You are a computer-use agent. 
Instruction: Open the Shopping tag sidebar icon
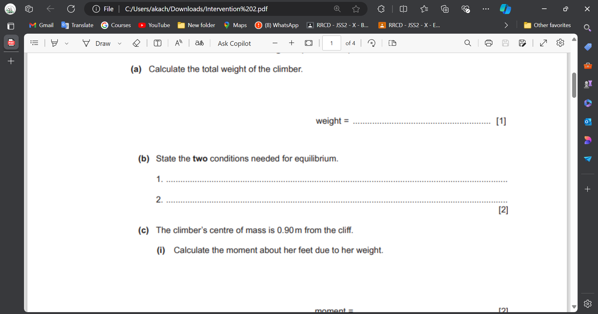pos(588,47)
